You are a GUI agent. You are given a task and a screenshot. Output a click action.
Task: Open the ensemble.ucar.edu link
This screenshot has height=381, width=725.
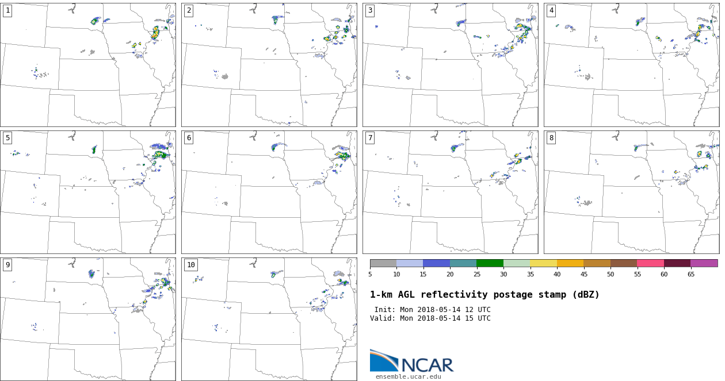point(408,376)
